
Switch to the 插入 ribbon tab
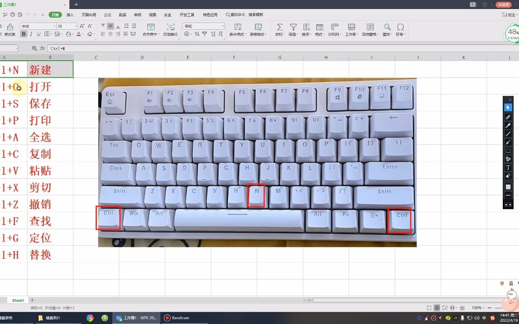coord(70,14)
